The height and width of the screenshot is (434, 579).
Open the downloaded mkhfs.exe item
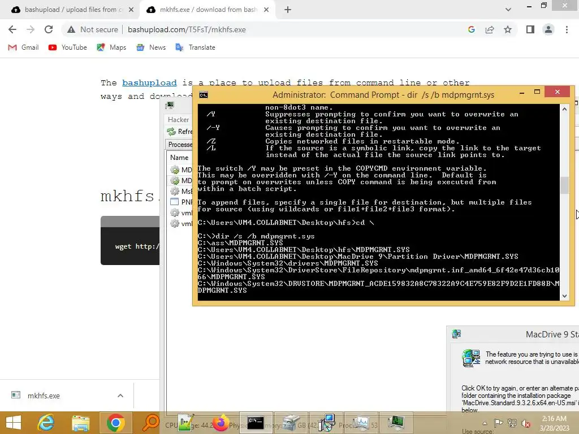[x=44, y=396]
